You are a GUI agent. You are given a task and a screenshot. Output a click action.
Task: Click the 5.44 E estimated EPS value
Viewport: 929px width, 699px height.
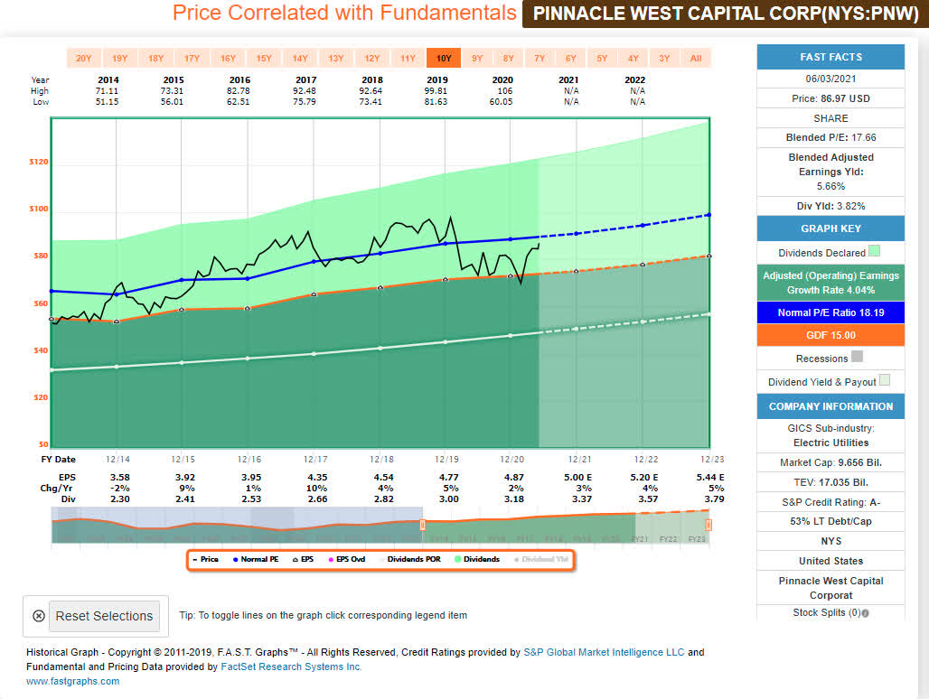(x=710, y=477)
